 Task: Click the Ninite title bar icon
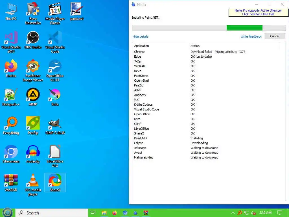pos(133,4)
